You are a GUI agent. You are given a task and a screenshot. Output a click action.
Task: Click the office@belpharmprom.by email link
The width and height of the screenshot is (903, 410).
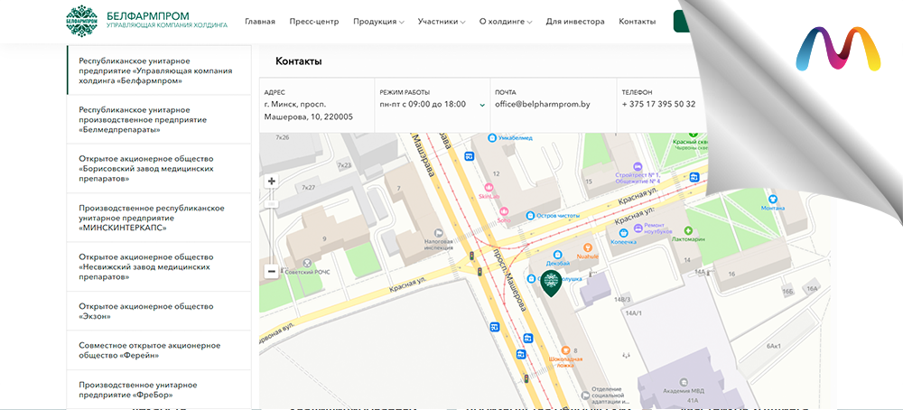click(542, 104)
